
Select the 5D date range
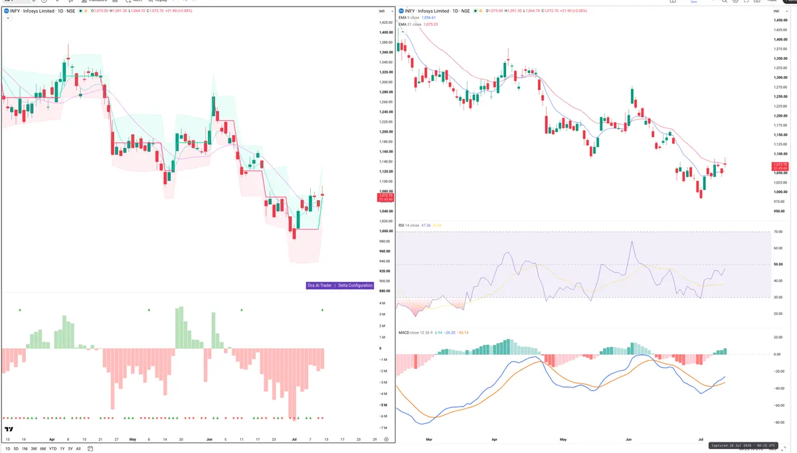click(15, 448)
